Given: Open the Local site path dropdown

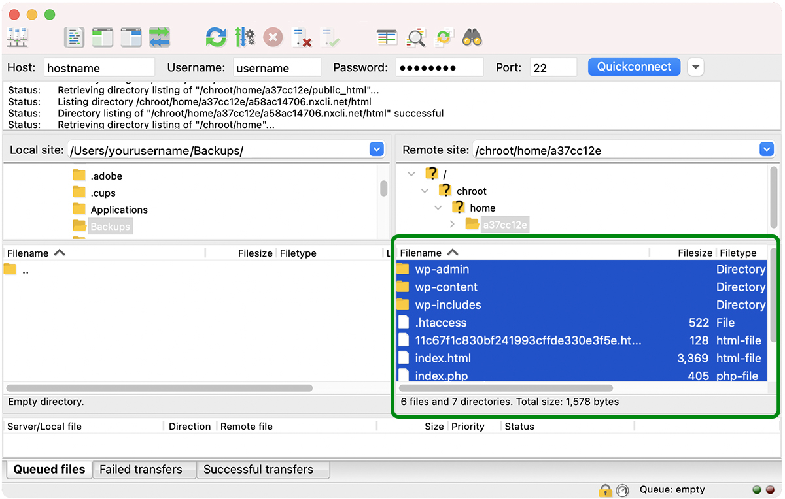Looking at the screenshot, I should click(x=376, y=150).
